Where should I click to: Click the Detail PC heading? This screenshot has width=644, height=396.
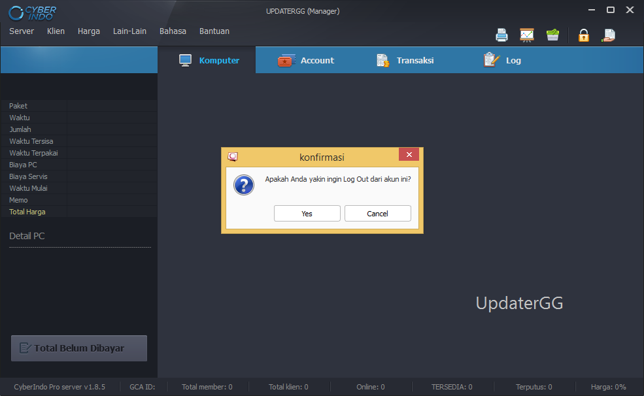point(27,236)
